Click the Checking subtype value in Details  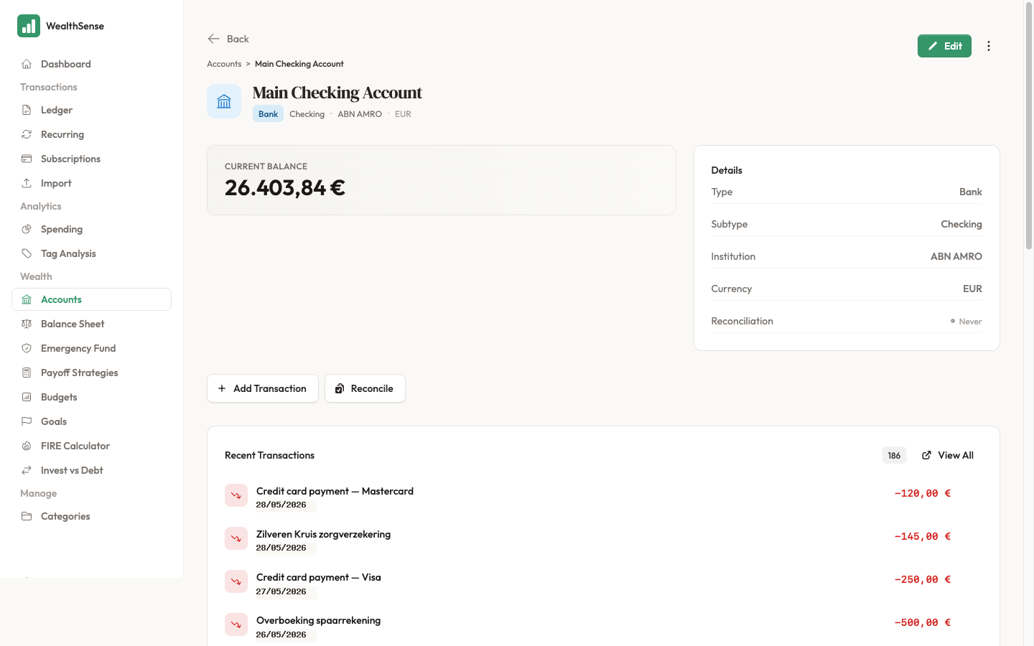961,224
